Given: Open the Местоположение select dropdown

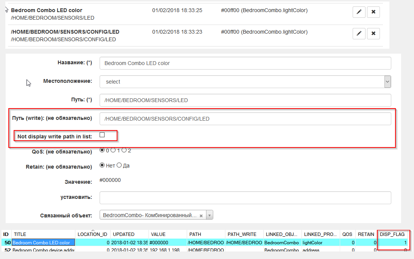Looking at the screenshot, I should (x=245, y=82).
